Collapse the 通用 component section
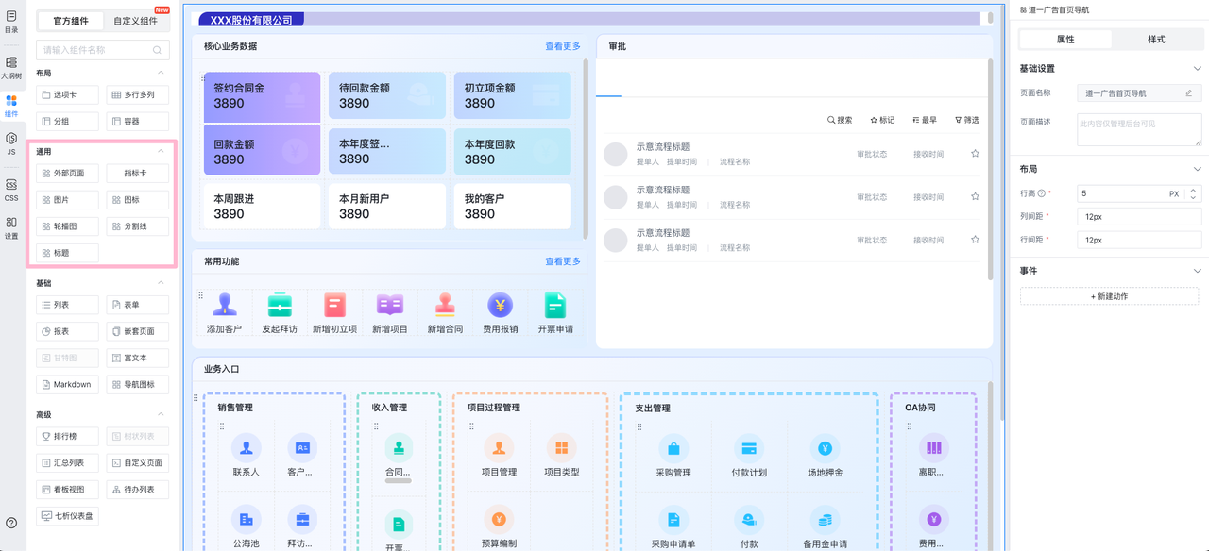This screenshot has width=1209, height=551. tap(161, 151)
